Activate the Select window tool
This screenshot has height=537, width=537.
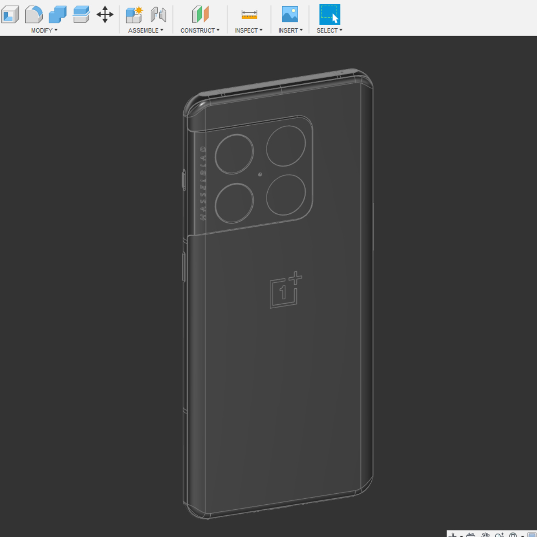tap(330, 15)
